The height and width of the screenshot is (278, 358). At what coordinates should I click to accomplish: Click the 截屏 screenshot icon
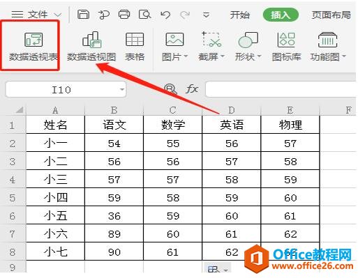click(211, 40)
